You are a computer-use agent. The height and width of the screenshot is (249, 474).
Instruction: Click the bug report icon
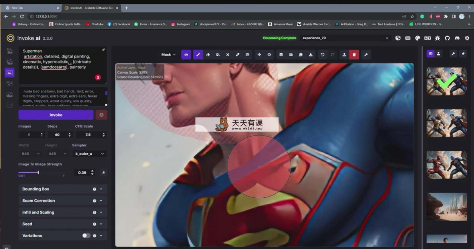[437, 38]
